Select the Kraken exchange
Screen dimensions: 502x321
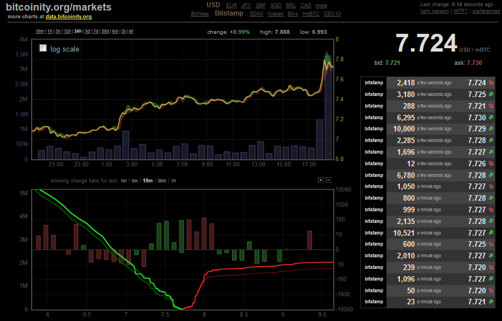pos(275,13)
